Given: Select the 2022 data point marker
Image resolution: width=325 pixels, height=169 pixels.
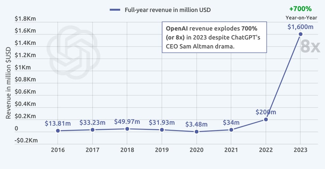Looking at the screenshot, I should coord(266,119).
